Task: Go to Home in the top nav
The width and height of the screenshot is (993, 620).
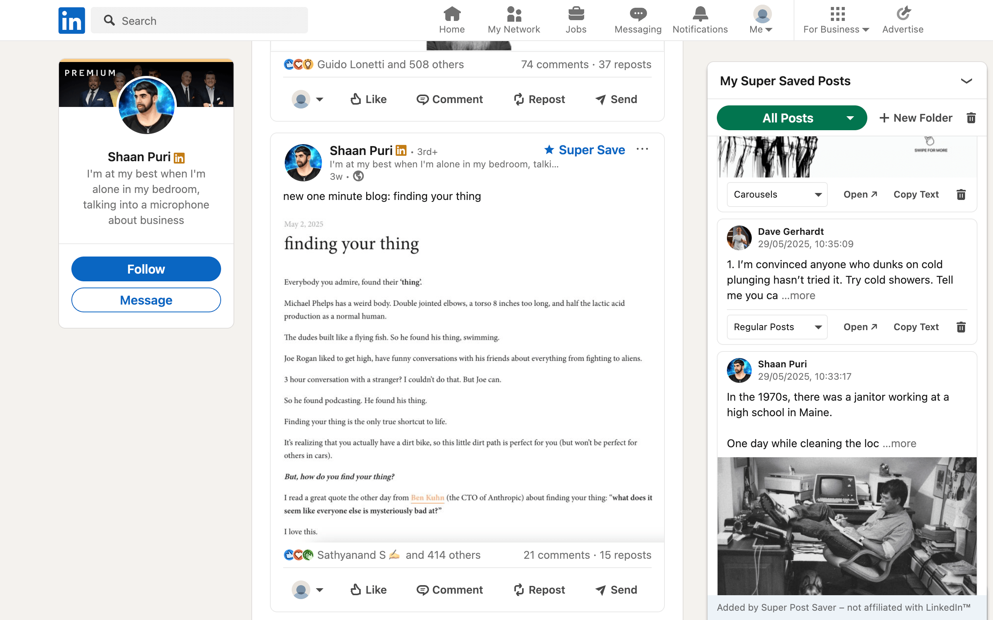Action: [x=452, y=20]
